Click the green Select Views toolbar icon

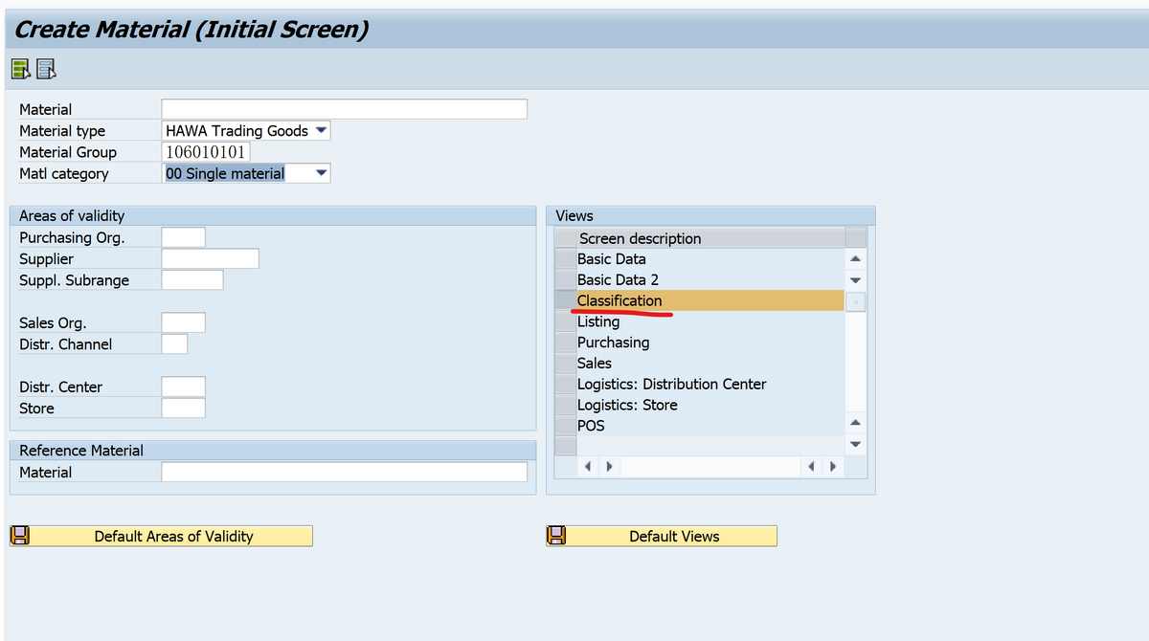(x=20, y=68)
